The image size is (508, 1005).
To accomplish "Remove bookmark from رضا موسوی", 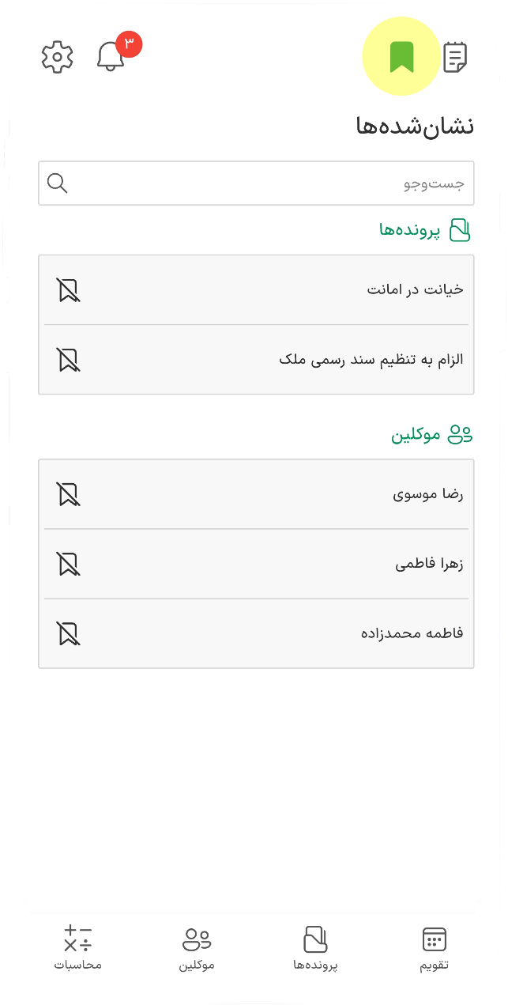I will coord(69,494).
